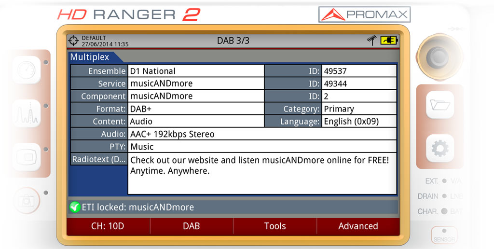Select the Ensemble value D1 National

click(196, 71)
